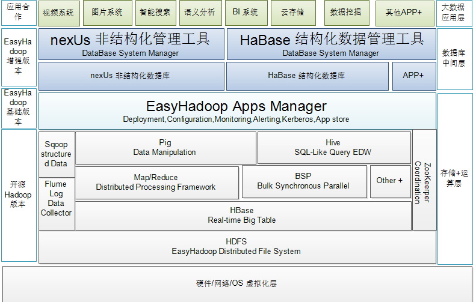The height and width of the screenshot is (302, 476).
Task: Click BSP Bulk Synchronous Parallel box
Action: point(304,181)
